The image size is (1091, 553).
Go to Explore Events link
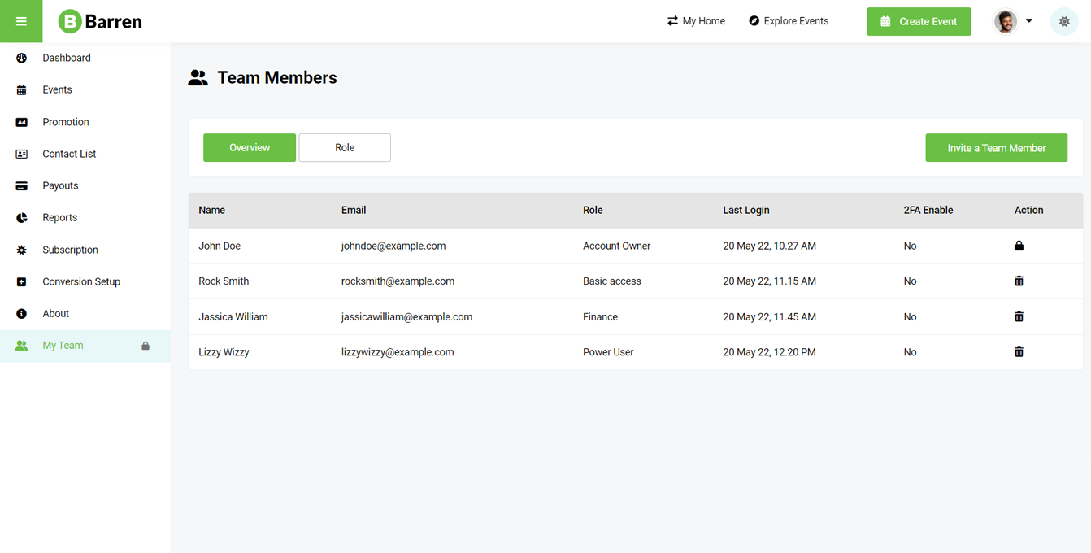click(789, 21)
